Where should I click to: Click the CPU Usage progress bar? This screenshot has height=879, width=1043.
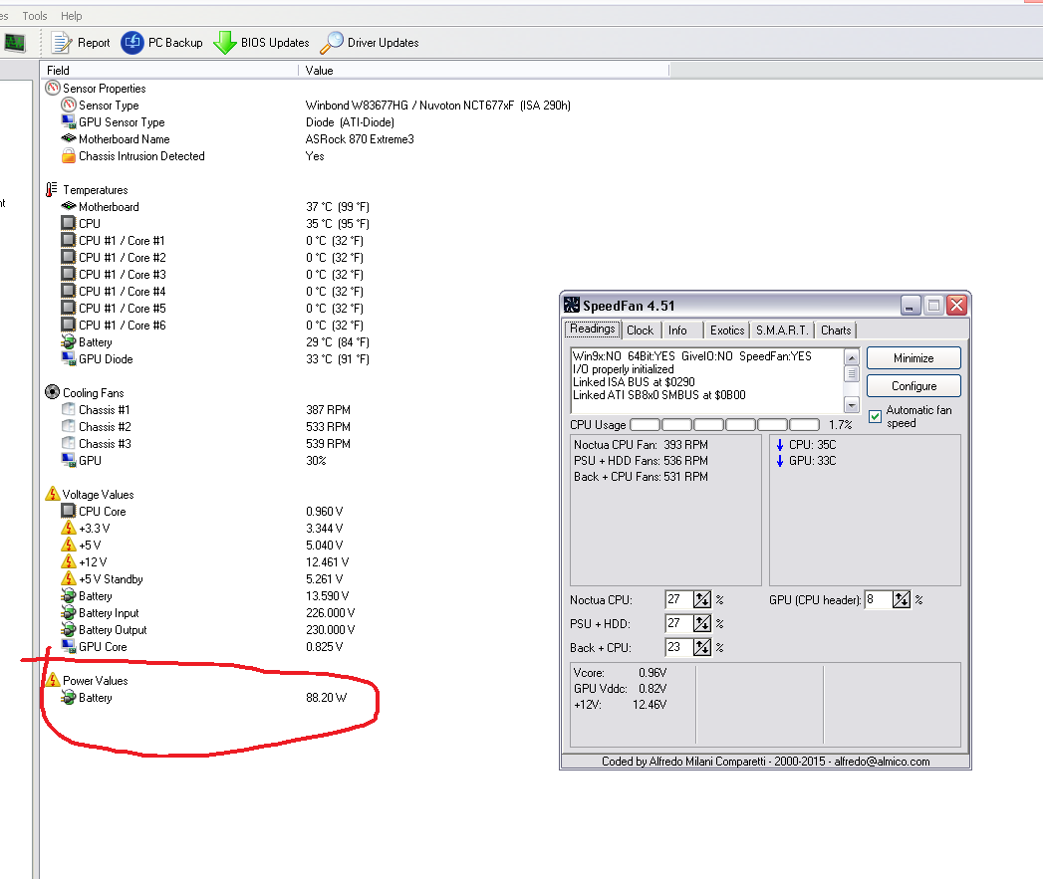[x=724, y=425]
